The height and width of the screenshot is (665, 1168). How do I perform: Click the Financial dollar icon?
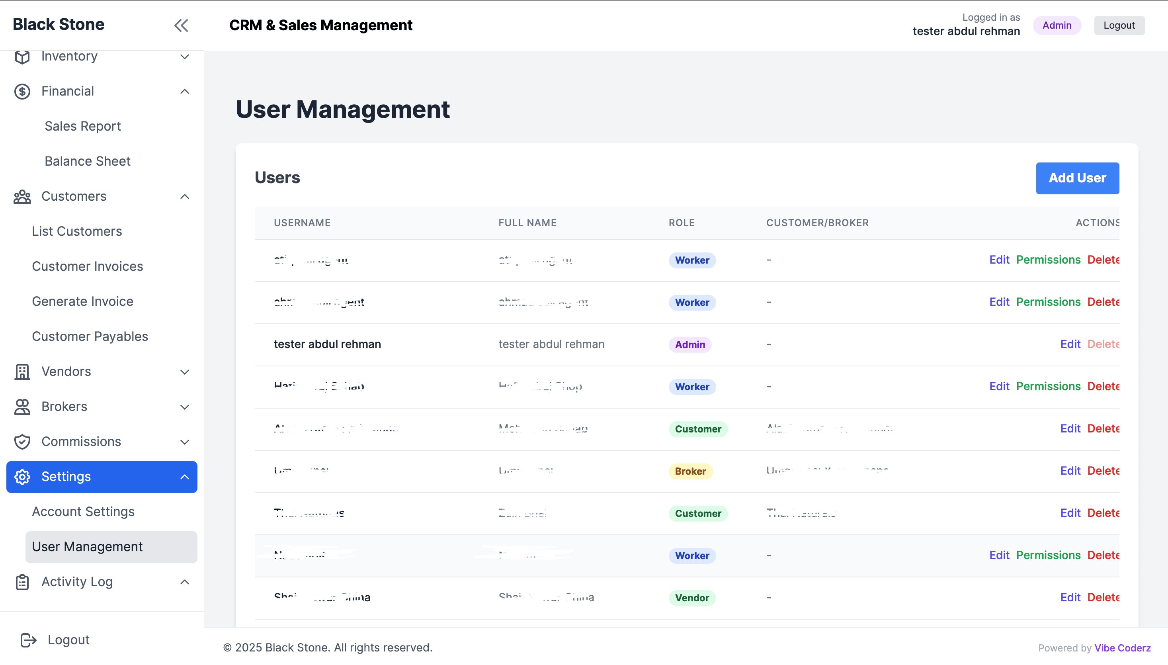pos(22,91)
